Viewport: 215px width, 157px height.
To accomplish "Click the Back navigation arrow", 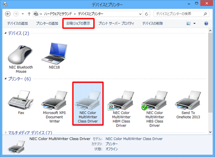I will [x=8, y=14].
